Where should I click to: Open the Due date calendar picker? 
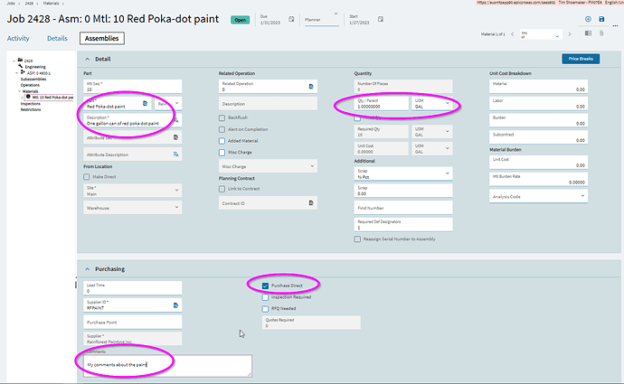pos(291,19)
